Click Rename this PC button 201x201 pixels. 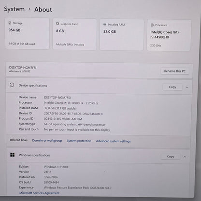pyautogui.click(x=175, y=71)
